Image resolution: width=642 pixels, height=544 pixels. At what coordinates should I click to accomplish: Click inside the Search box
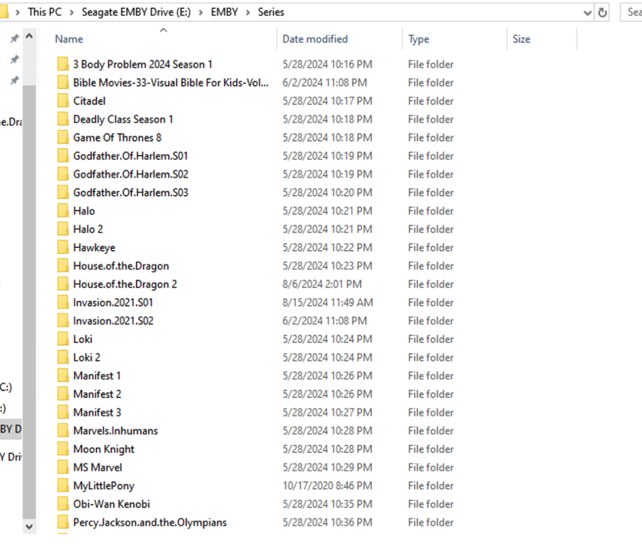[x=631, y=12]
